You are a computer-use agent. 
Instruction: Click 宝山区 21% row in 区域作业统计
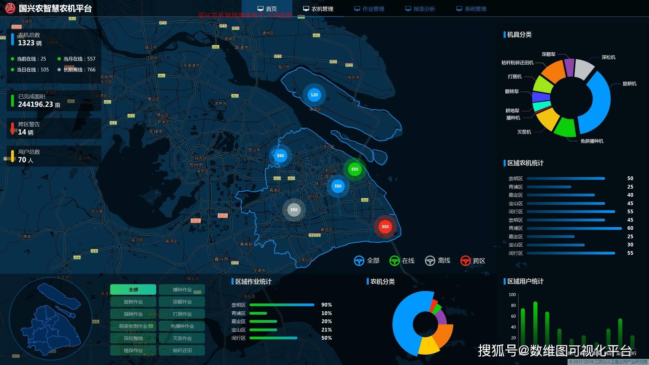pos(282,330)
